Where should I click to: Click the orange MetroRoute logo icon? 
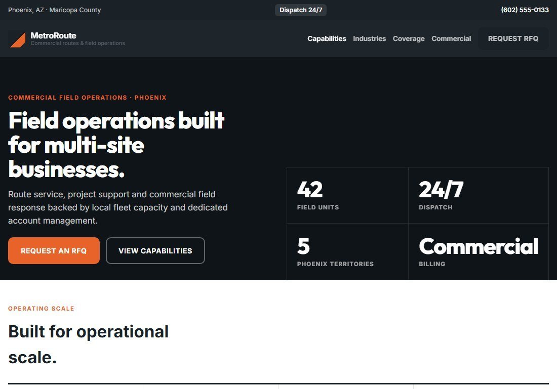click(x=17, y=38)
